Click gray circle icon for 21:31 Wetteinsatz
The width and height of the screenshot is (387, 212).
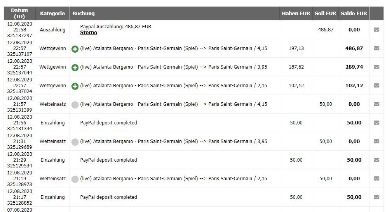click(75, 142)
